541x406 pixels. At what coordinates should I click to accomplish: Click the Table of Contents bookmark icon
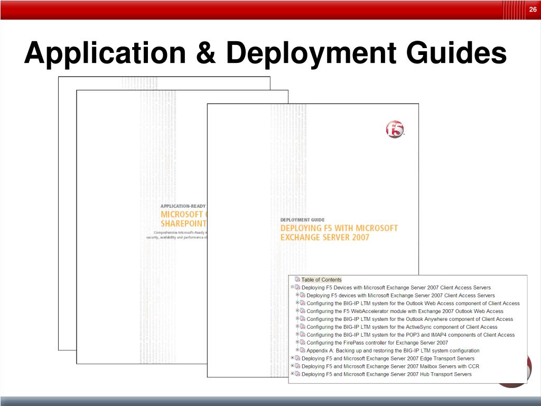click(x=297, y=279)
